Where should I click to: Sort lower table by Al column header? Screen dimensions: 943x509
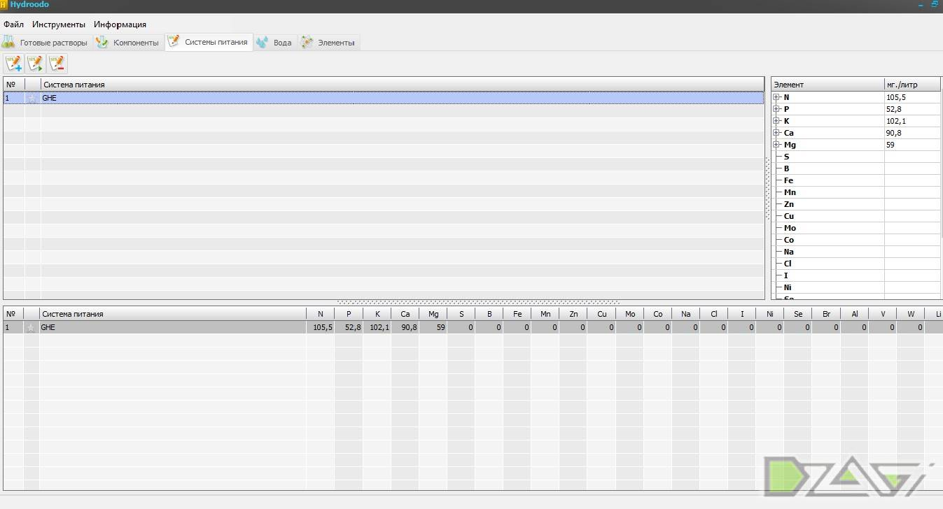pyautogui.click(x=855, y=314)
